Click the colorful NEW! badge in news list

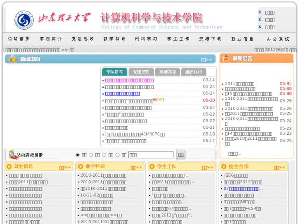[159, 100]
